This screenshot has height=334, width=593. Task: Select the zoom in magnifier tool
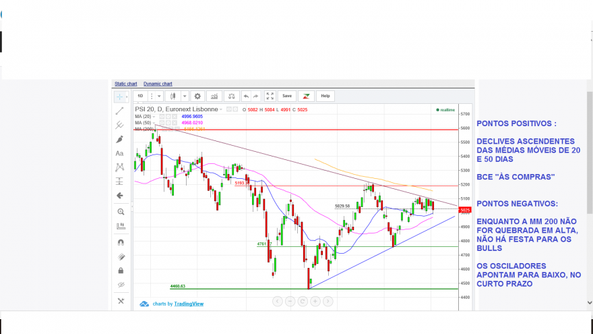pyautogui.click(x=121, y=212)
